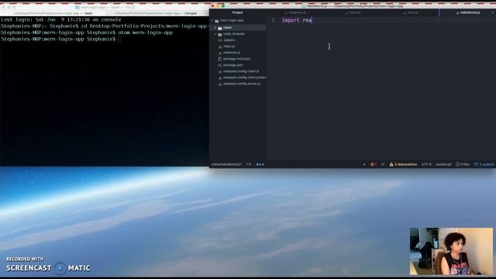Open webpack.config.client.js in the tree
This screenshot has height=279, width=496.
241,71
